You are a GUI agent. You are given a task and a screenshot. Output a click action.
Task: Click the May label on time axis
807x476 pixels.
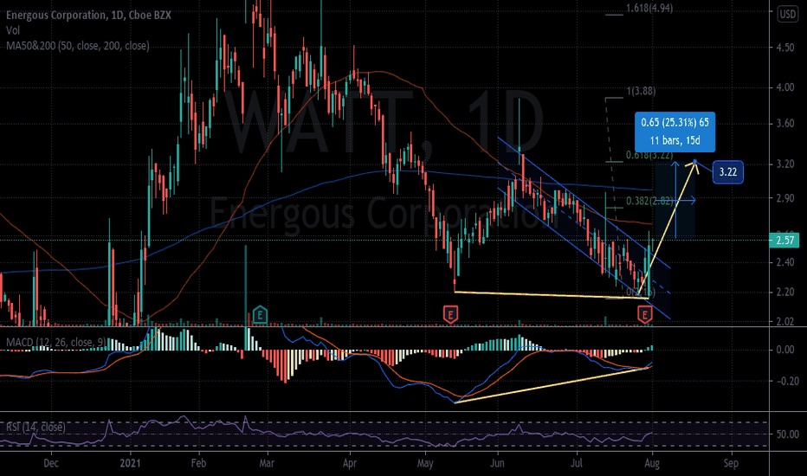[x=425, y=463]
